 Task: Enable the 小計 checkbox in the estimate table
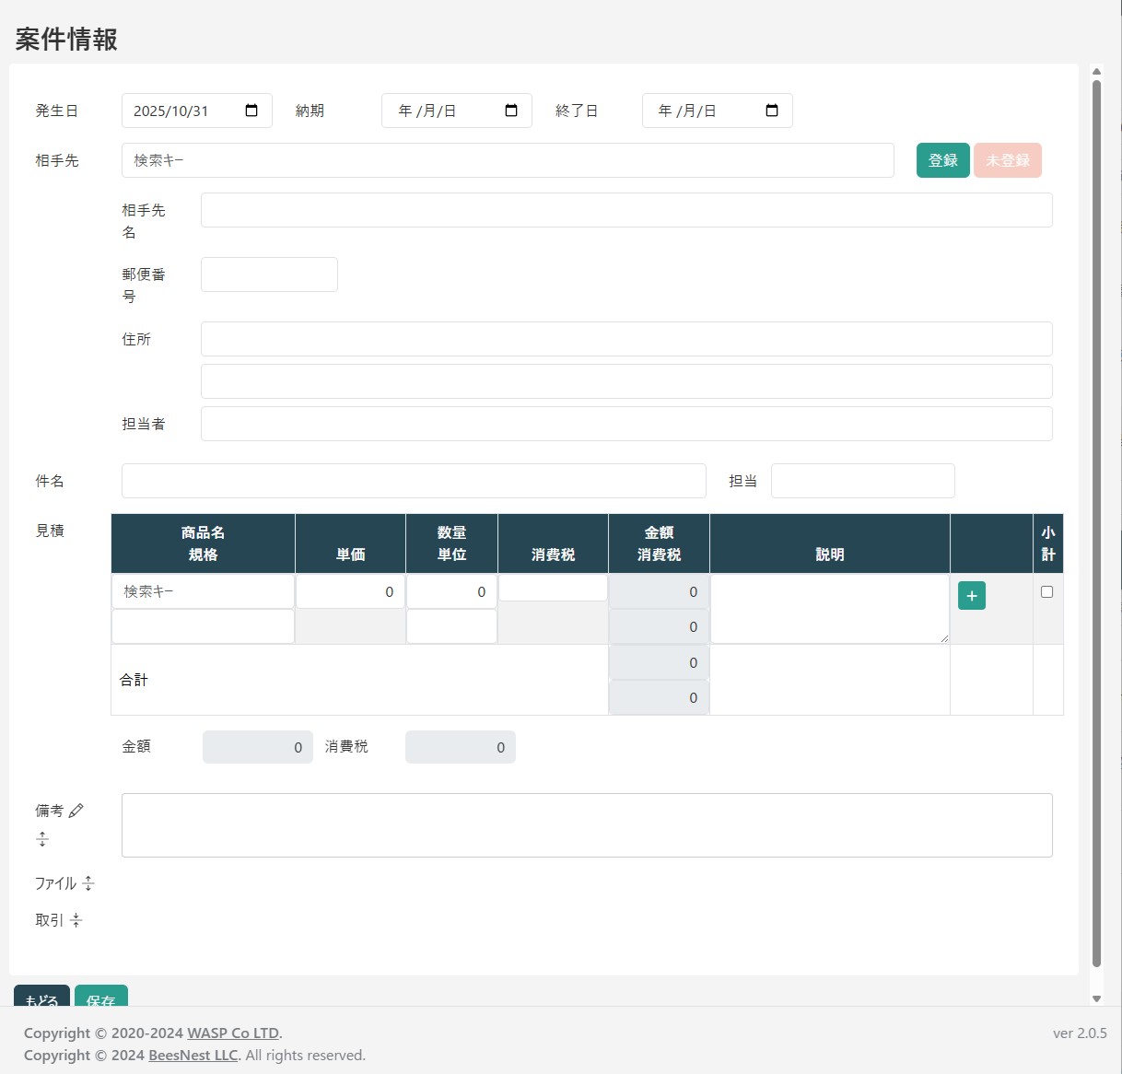click(x=1046, y=592)
